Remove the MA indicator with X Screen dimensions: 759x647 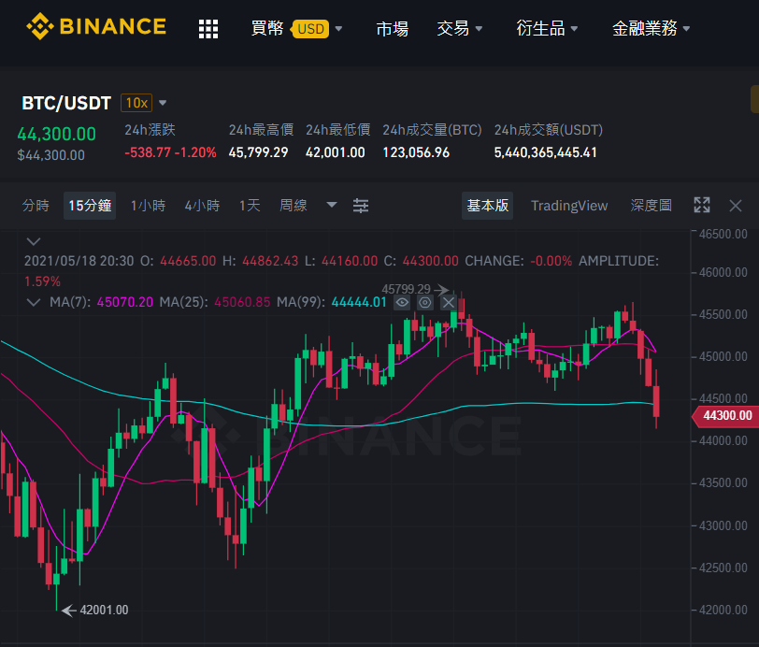[449, 303]
